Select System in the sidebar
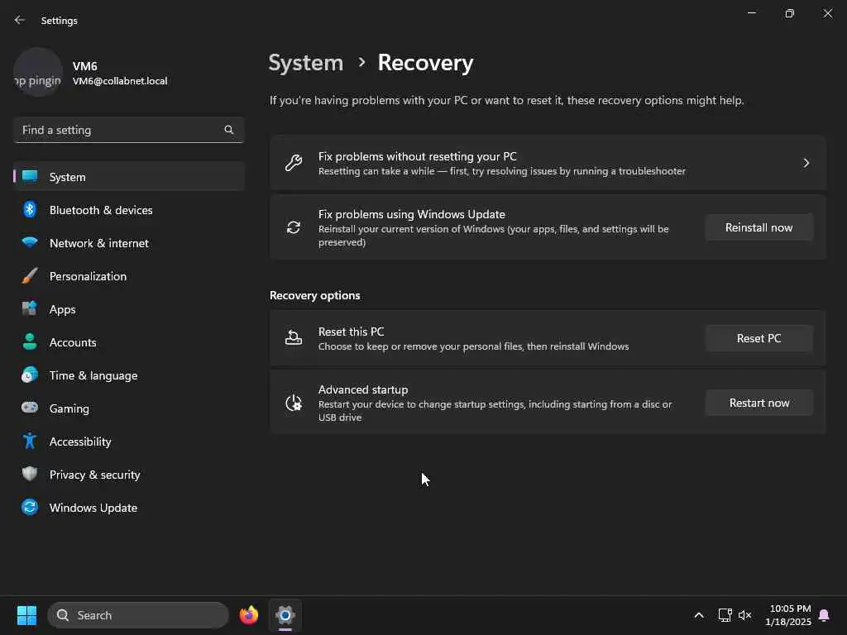This screenshot has width=847, height=635. [x=128, y=177]
